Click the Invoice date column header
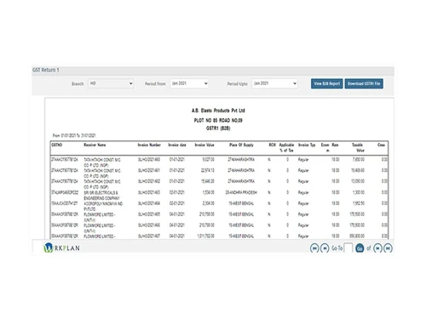The image size is (426, 319). click(x=177, y=145)
